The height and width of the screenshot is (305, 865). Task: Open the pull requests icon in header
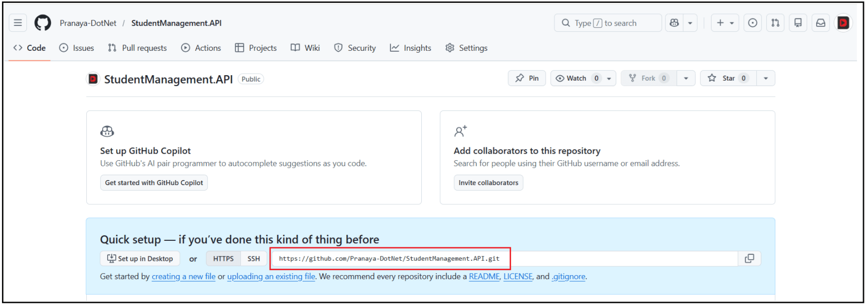775,23
